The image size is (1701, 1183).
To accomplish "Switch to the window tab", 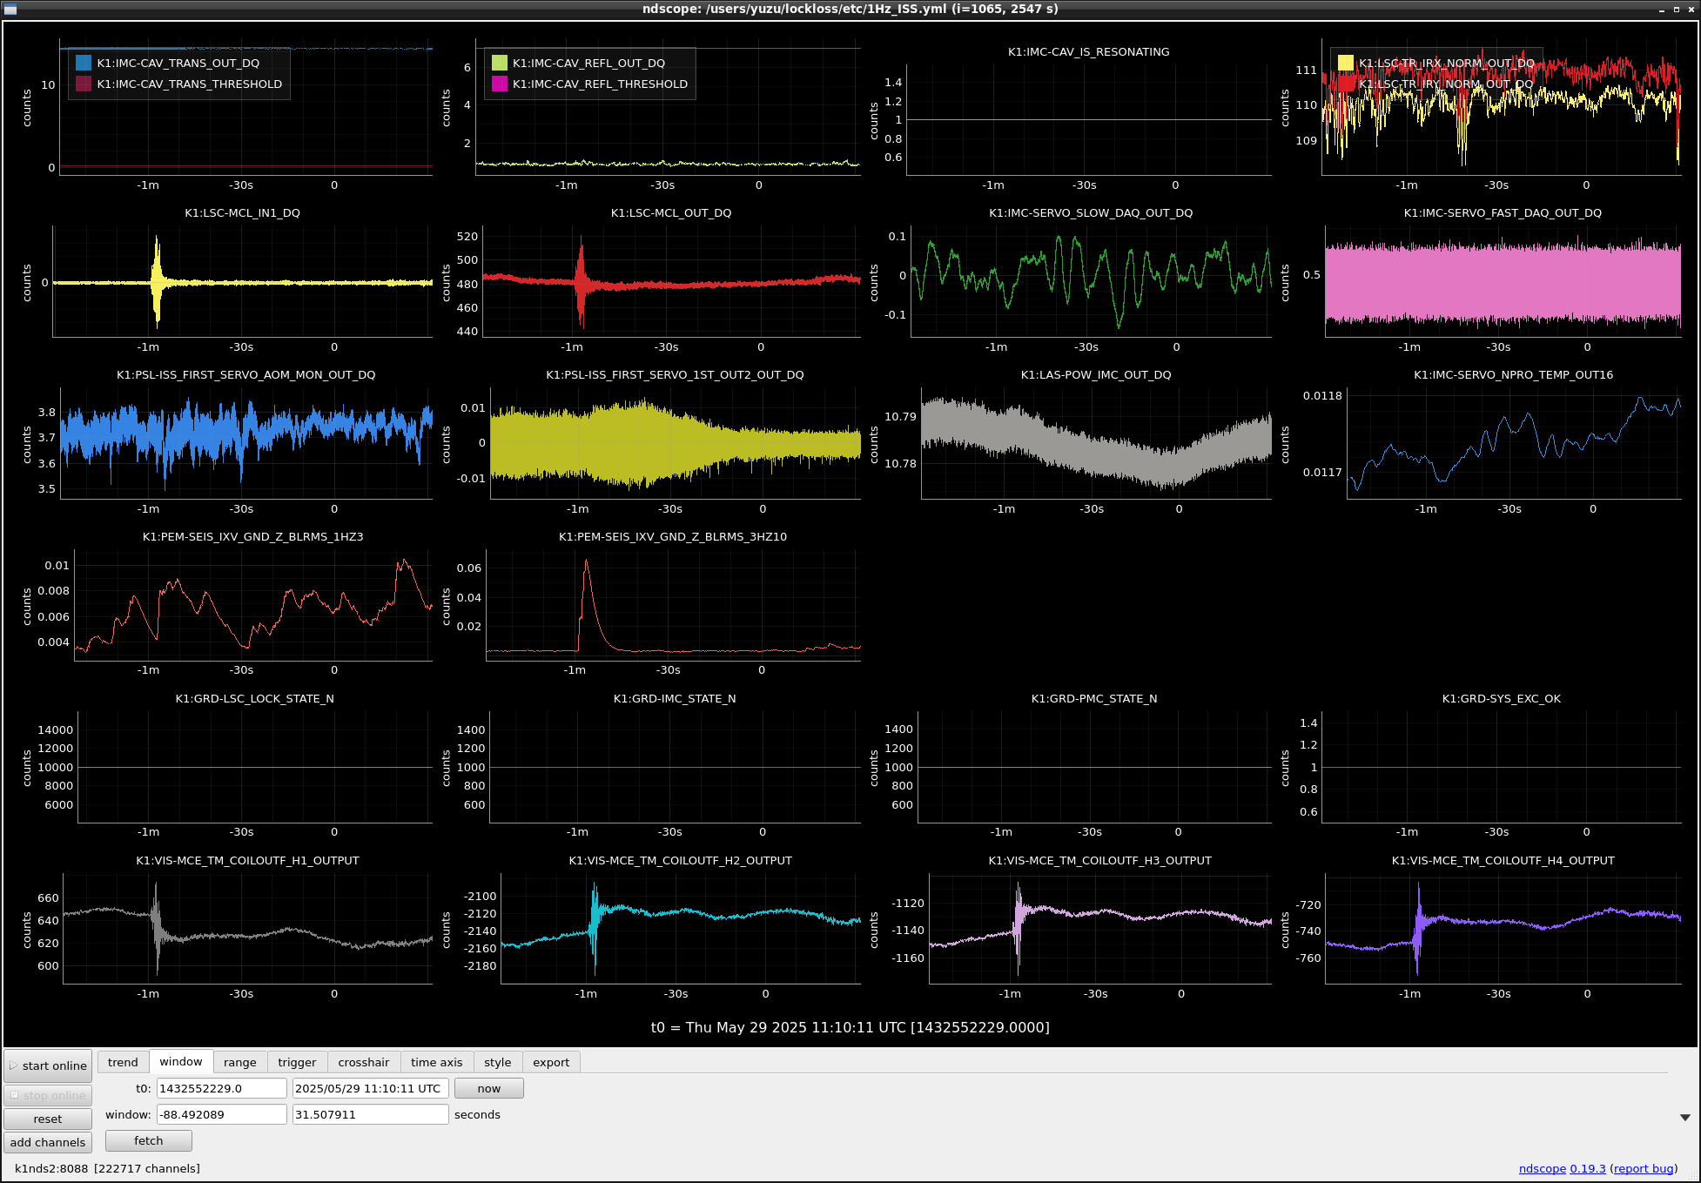I will (x=181, y=1061).
